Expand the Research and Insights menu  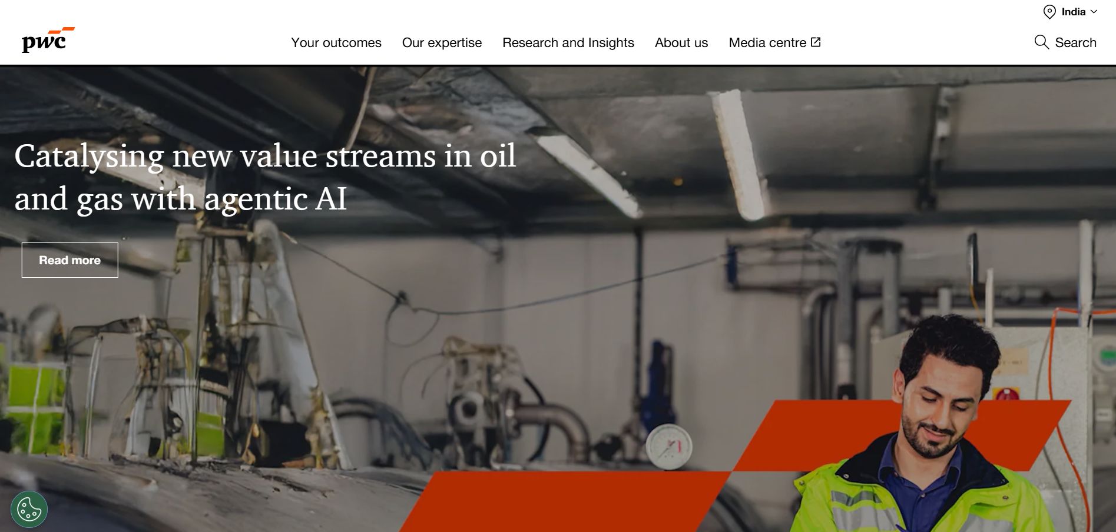(x=568, y=43)
